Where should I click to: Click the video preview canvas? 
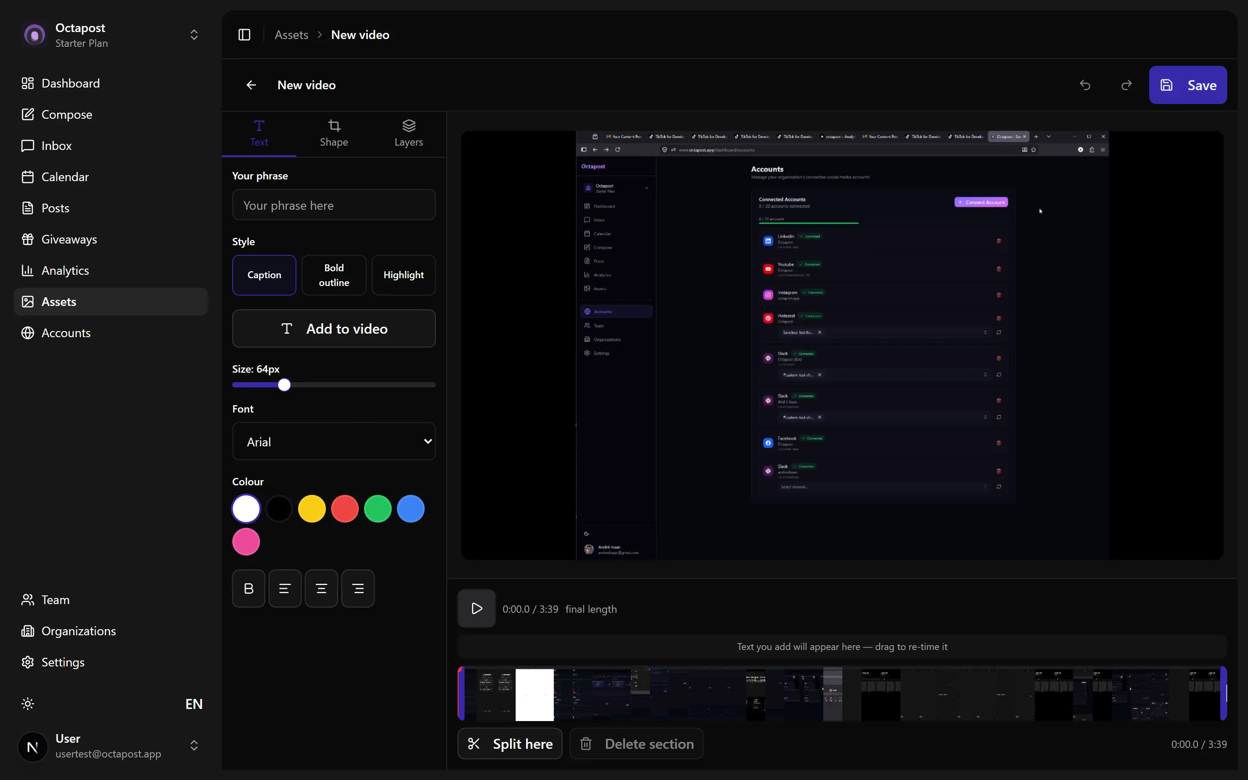(x=842, y=345)
